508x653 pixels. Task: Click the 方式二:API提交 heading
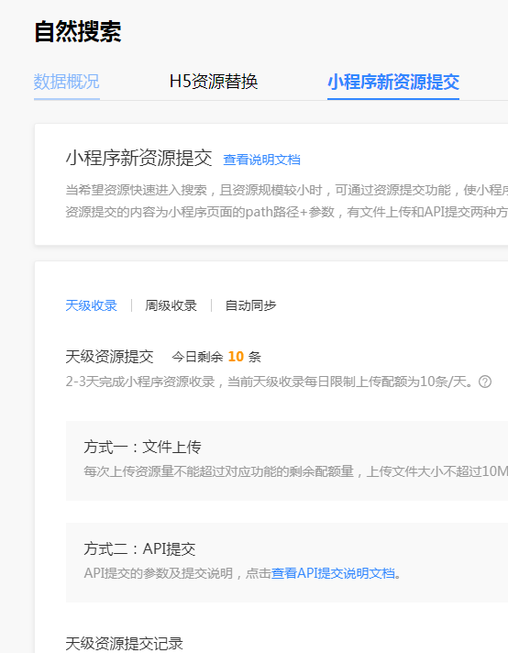click(x=139, y=548)
